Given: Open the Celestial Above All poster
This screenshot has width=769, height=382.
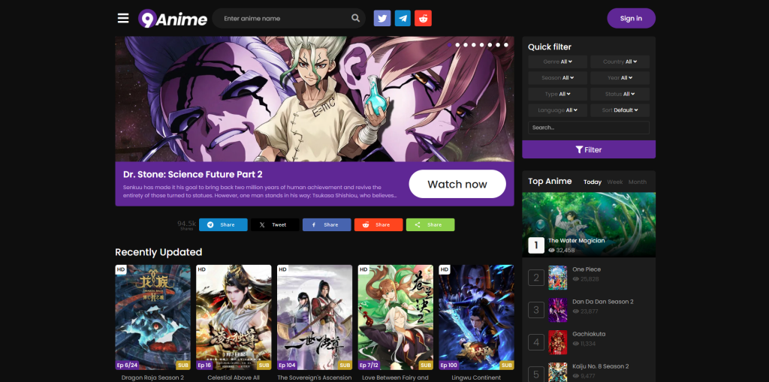Looking at the screenshot, I should (x=234, y=317).
